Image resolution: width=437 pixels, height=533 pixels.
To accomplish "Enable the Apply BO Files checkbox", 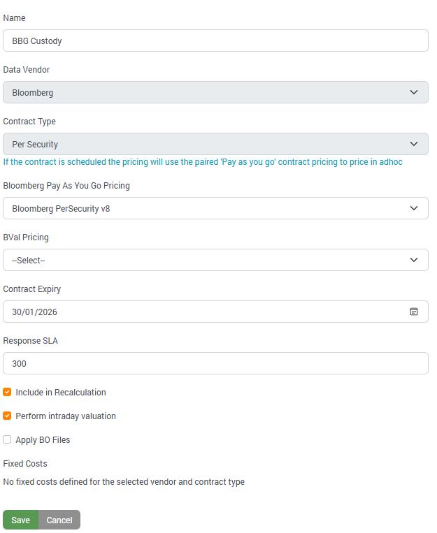I will coord(7,439).
